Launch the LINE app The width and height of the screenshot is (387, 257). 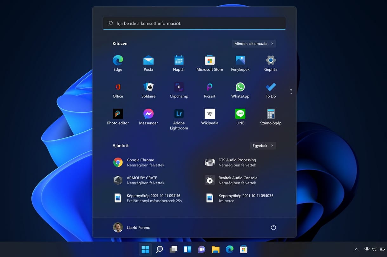240,117
